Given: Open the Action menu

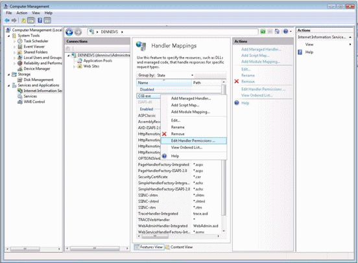Looking at the screenshot, I should pyautogui.click(x=21, y=13).
